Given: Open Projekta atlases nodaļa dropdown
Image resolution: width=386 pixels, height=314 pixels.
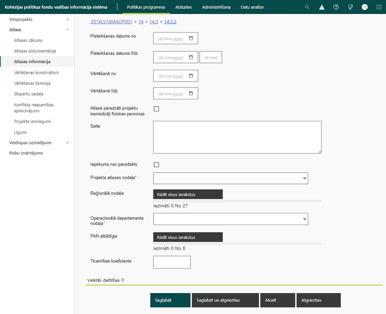Looking at the screenshot, I should click(231, 178).
